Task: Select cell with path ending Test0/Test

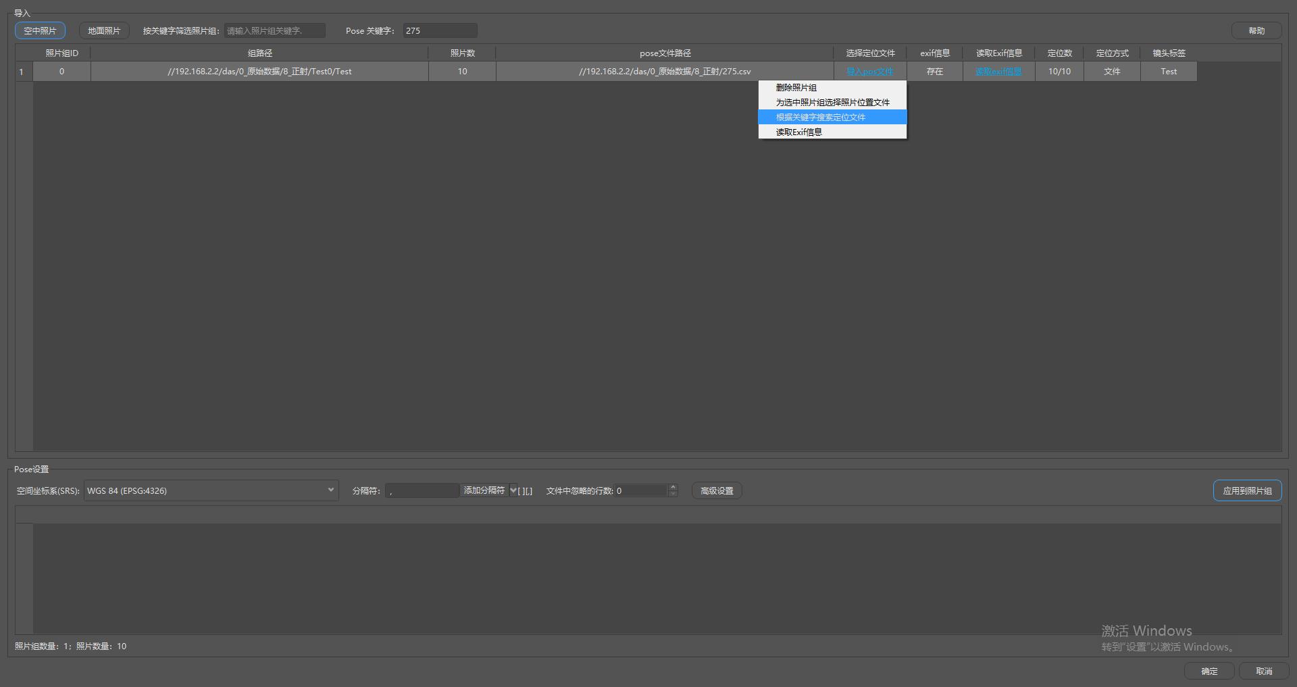Action: (260, 72)
